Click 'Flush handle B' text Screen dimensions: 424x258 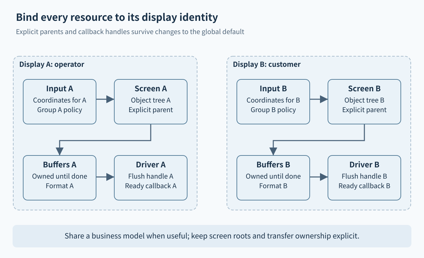coord(364,176)
